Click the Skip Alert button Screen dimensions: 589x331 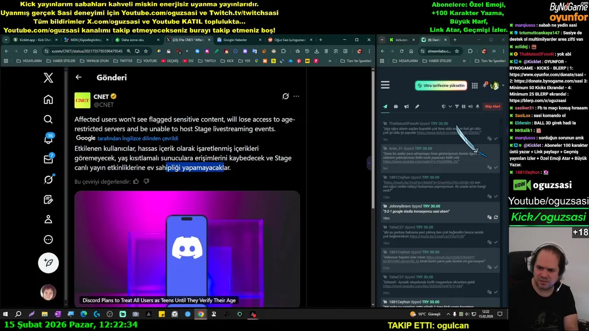[x=492, y=107]
